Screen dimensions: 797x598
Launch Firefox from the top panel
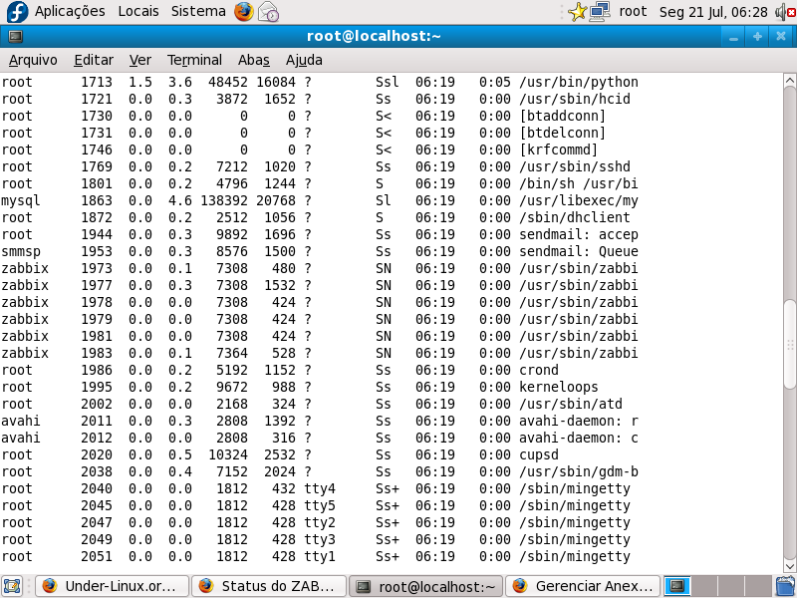click(244, 12)
